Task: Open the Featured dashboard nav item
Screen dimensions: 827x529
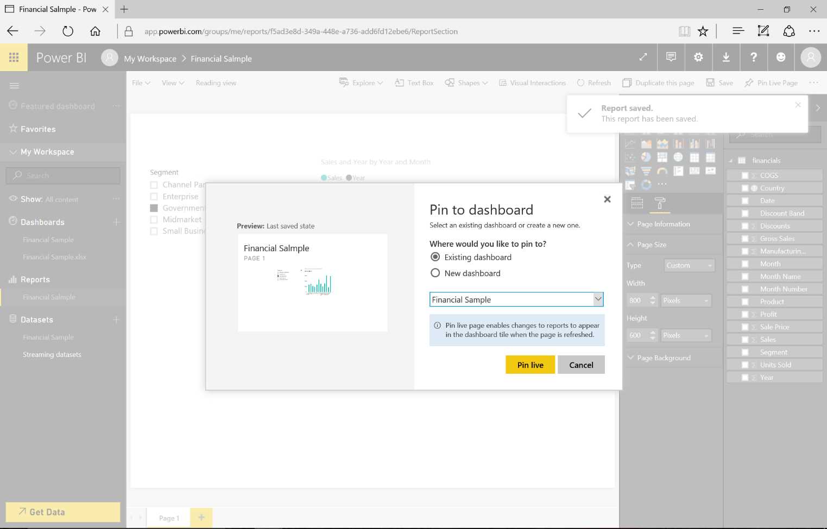Action: [x=58, y=106]
